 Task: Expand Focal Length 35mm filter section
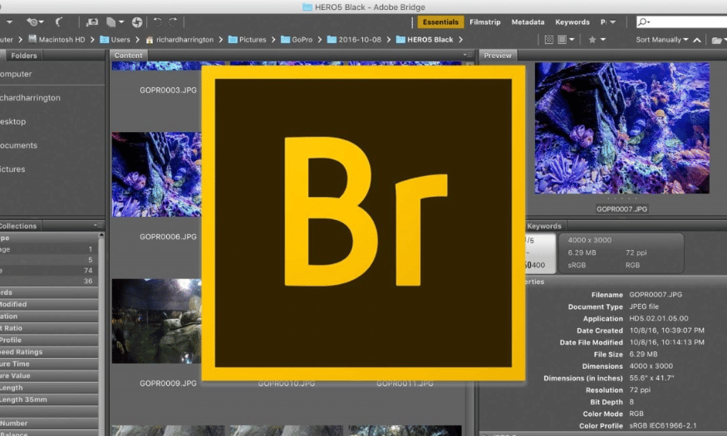pyautogui.click(x=49, y=399)
